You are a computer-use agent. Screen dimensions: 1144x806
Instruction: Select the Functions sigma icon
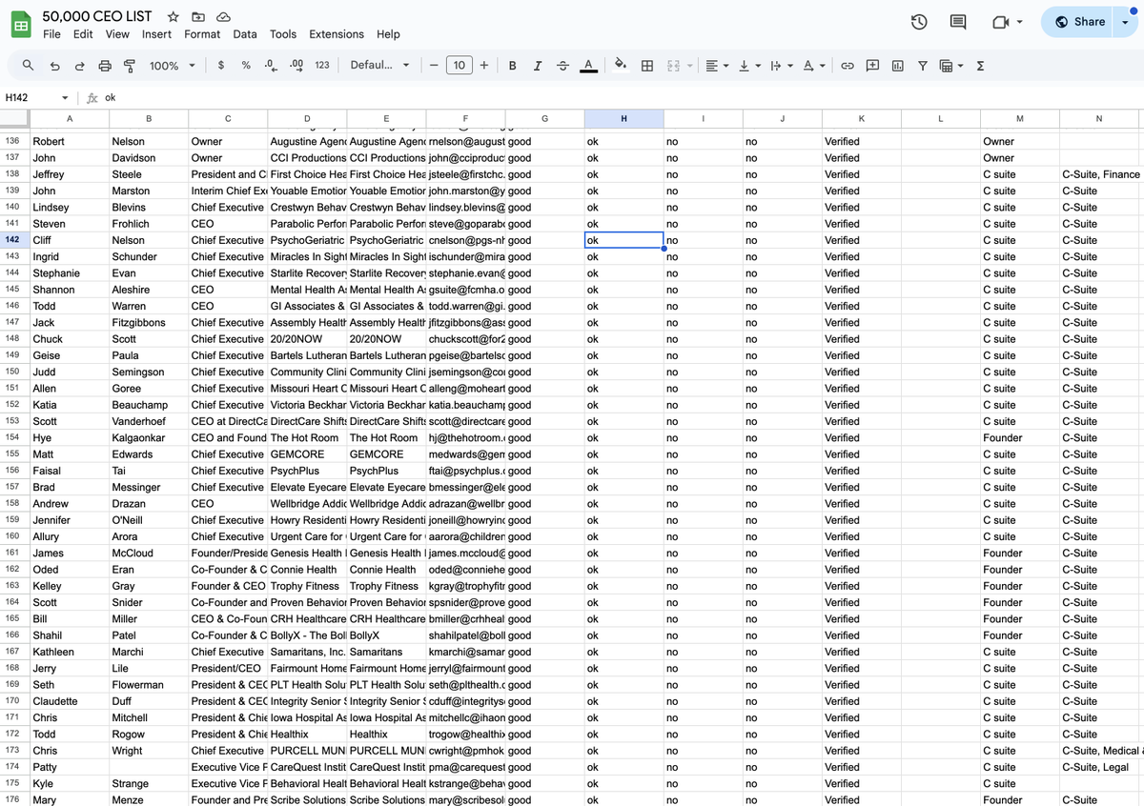[x=979, y=66]
